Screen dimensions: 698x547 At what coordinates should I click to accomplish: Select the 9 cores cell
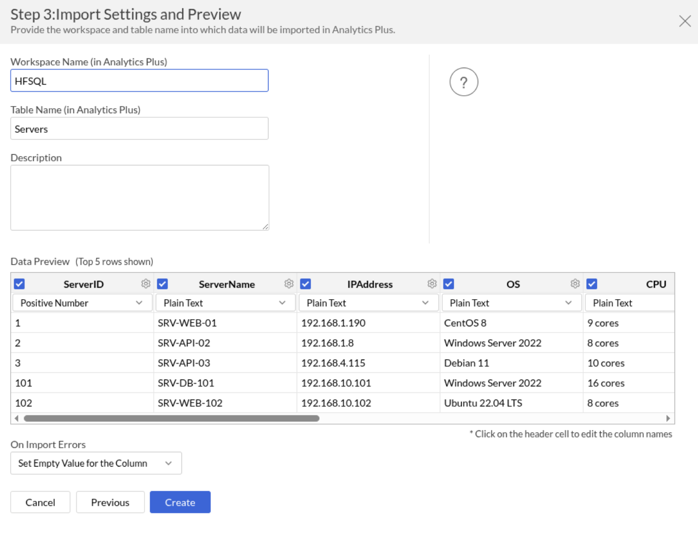pyautogui.click(x=629, y=323)
